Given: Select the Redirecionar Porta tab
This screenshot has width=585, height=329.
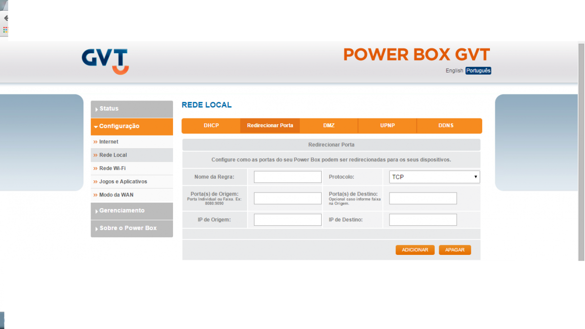Looking at the screenshot, I should coord(270,126).
